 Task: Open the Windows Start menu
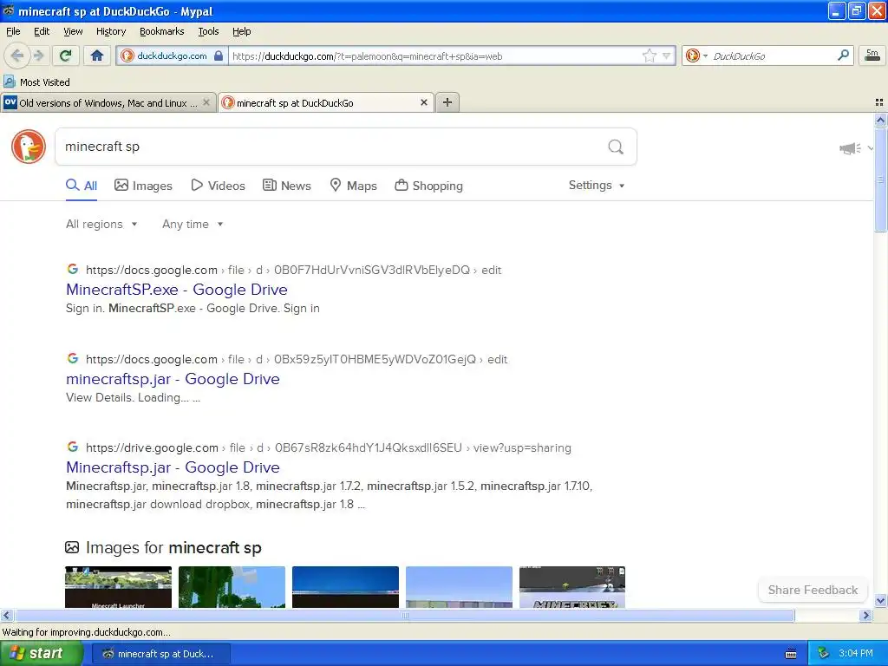click(x=41, y=654)
